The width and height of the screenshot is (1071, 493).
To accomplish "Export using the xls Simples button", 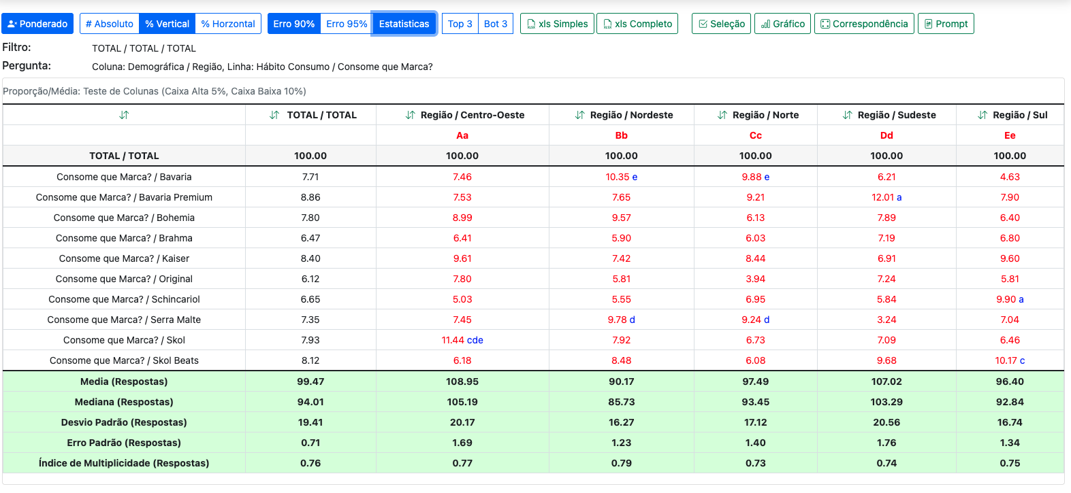I will 557,24.
